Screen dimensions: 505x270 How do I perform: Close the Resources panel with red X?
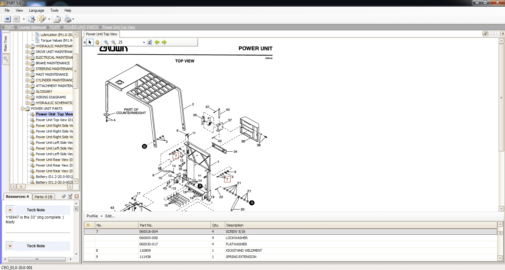[x=77, y=196]
